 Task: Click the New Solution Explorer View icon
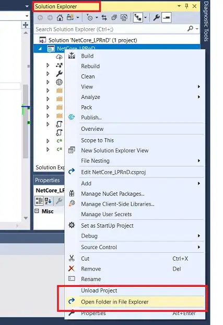coord(72,150)
